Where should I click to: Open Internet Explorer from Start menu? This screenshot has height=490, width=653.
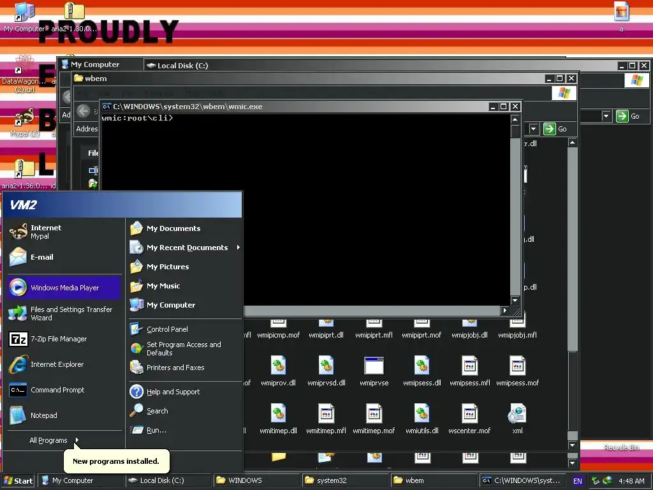coord(64,364)
